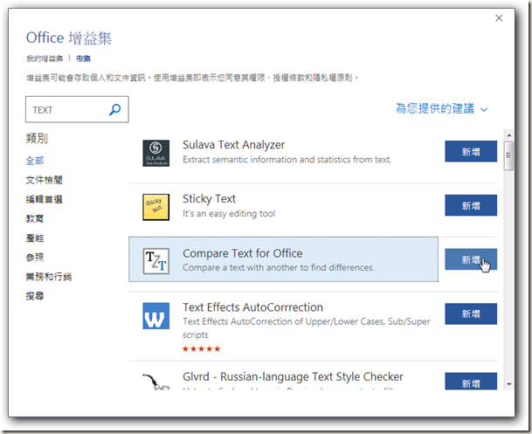Click the vertical scrollbar thumb
Screen dimensions: 532x434
point(508,155)
